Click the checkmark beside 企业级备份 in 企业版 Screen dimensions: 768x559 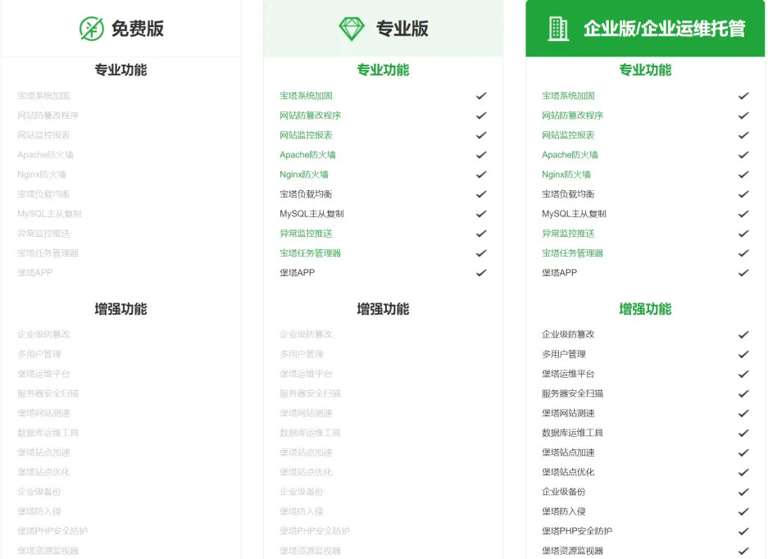(744, 492)
